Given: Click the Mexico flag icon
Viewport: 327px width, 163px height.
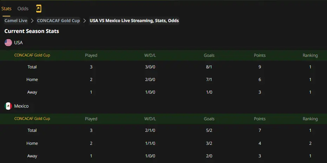Looking at the screenshot, I should [8, 106].
